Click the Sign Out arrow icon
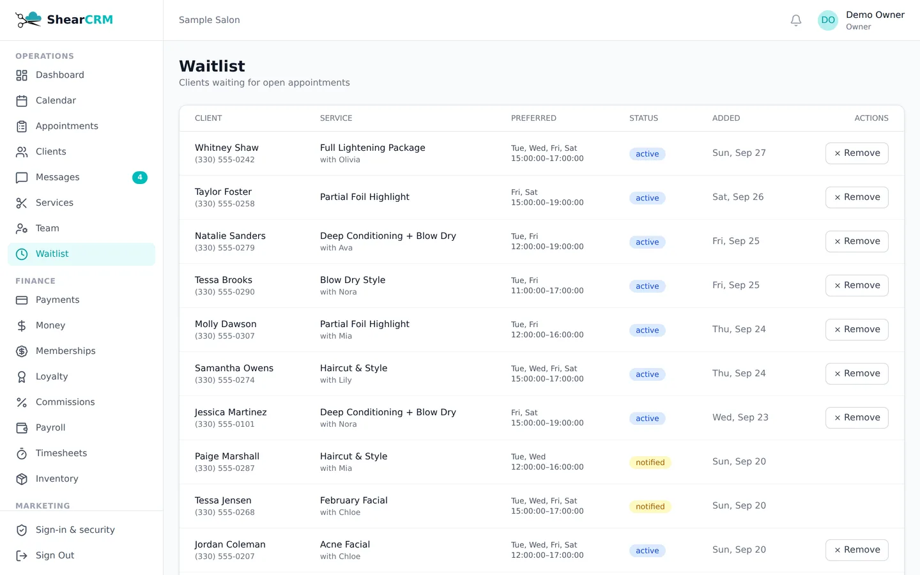The width and height of the screenshot is (920, 575). tap(22, 556)
